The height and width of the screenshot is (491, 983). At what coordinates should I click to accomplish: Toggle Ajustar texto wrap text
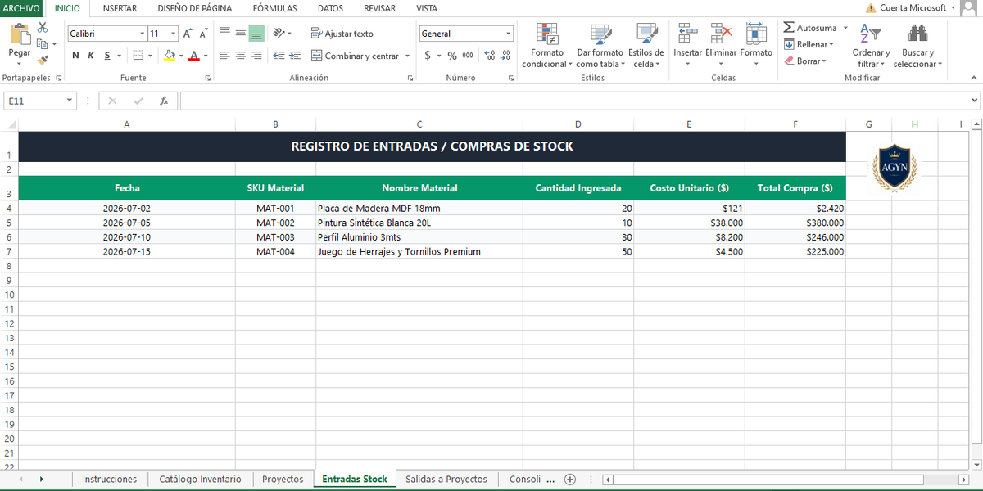click(342, 34)
